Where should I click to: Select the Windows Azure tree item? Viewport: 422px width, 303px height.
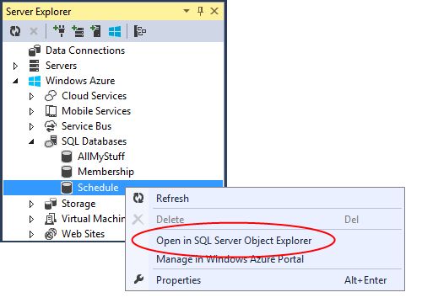pos(80,81)
